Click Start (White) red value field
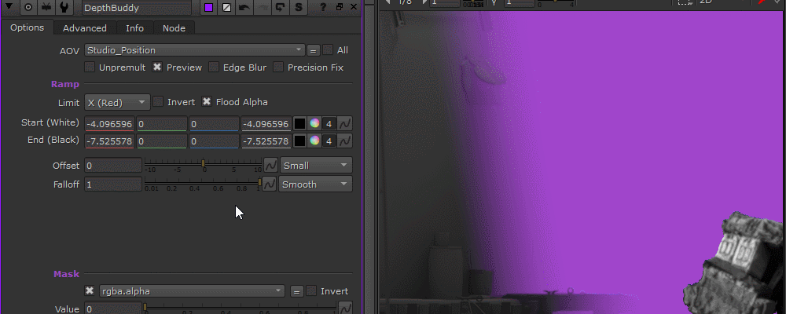This screenshot has height=314, width=786. point(109,124)
